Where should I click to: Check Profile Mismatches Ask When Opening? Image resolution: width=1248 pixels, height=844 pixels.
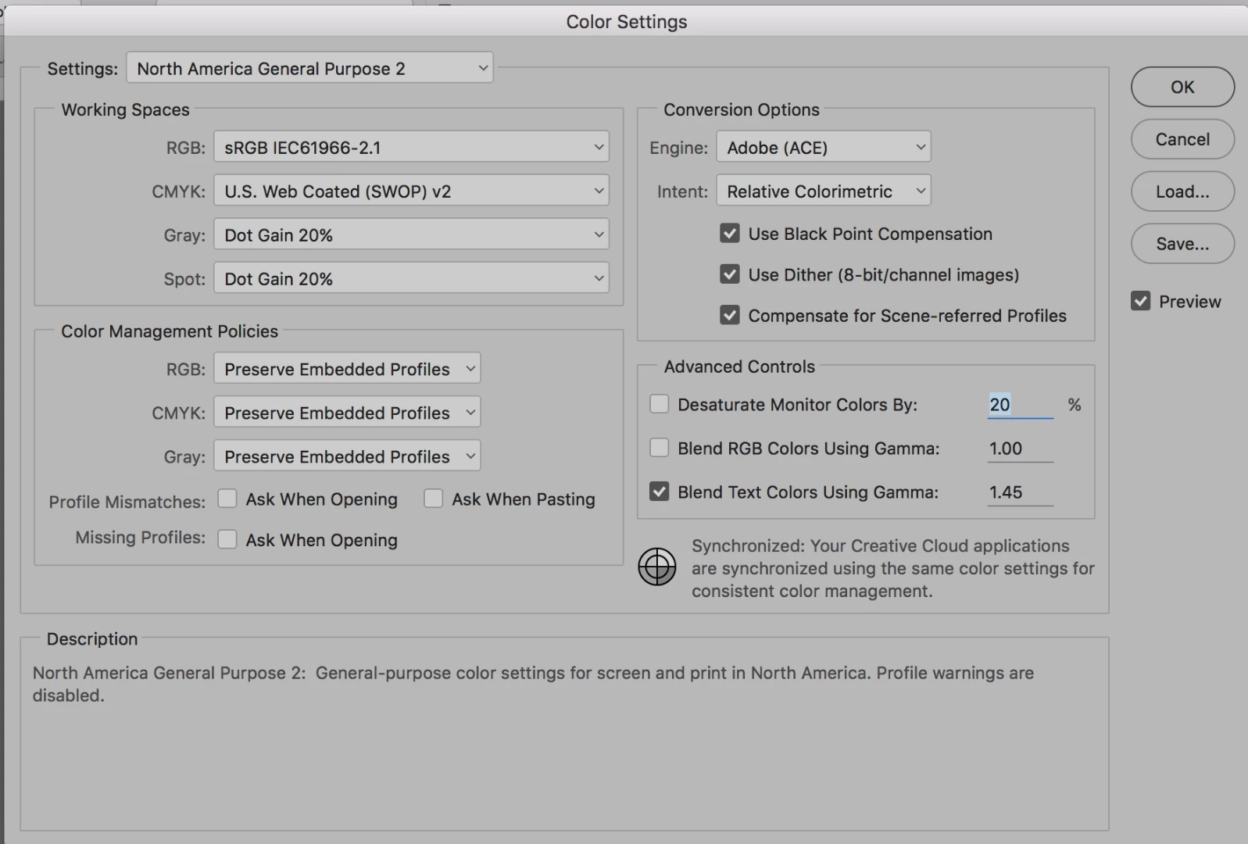pyautogui.click(x=227, y=499)
